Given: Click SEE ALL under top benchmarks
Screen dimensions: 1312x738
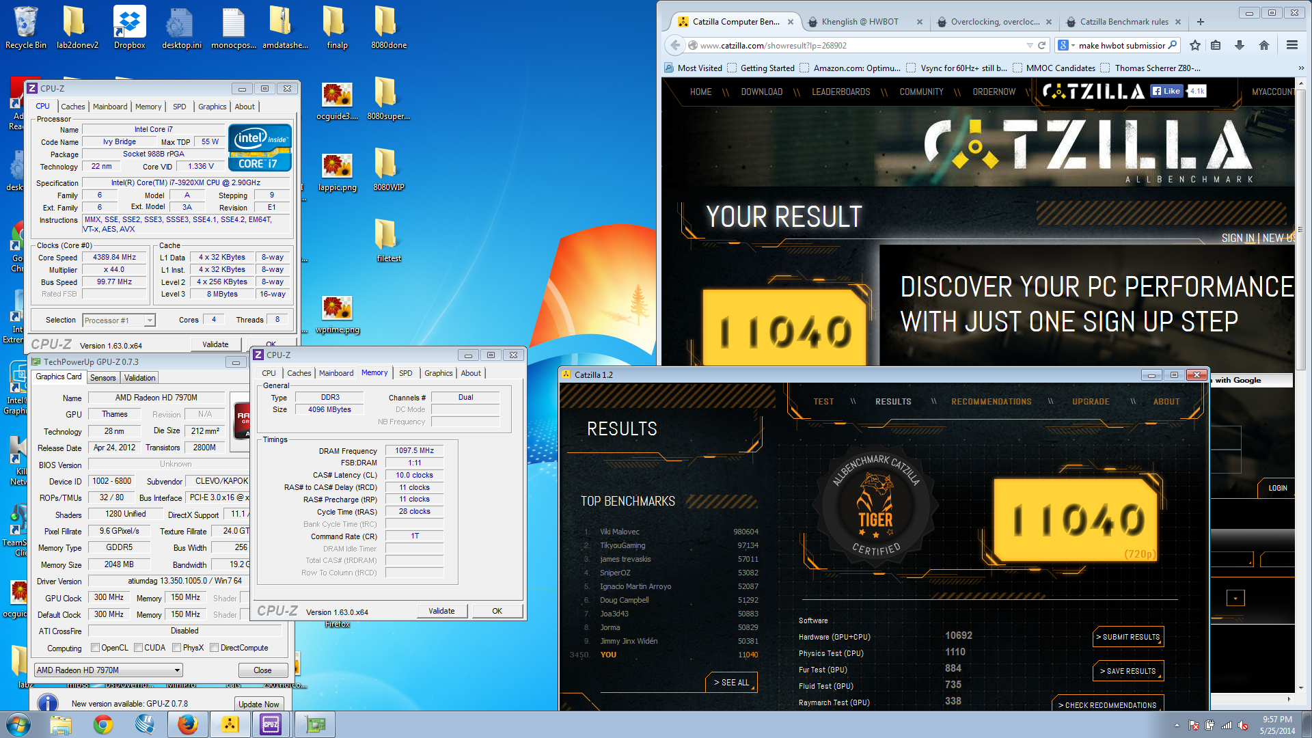Looking at the screenshot, I should click(x=731, y=683).
